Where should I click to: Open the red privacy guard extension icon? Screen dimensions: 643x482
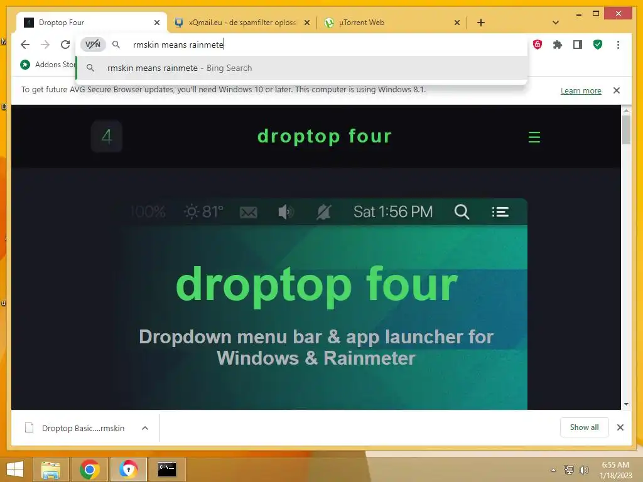[x=538, y=45]
